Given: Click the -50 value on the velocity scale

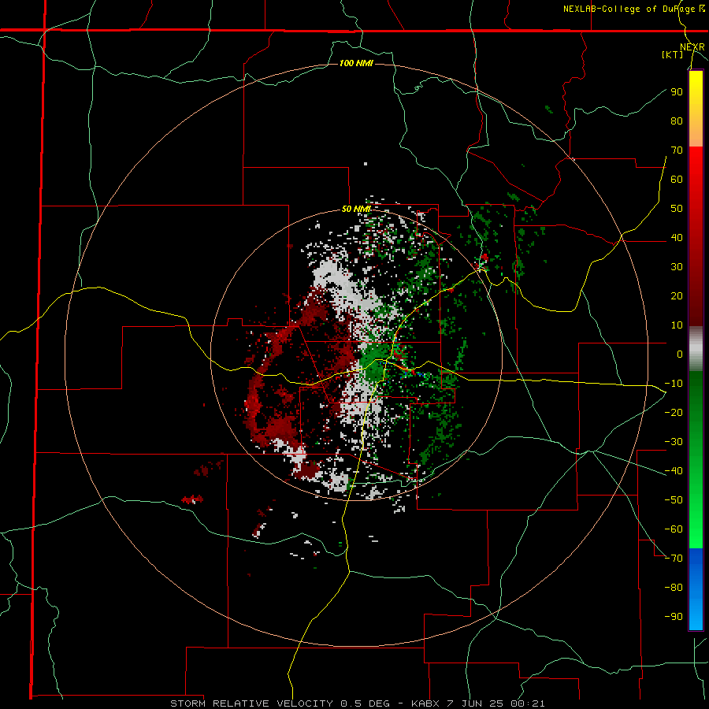Looking at the screenshot, I should coord(674,500).
